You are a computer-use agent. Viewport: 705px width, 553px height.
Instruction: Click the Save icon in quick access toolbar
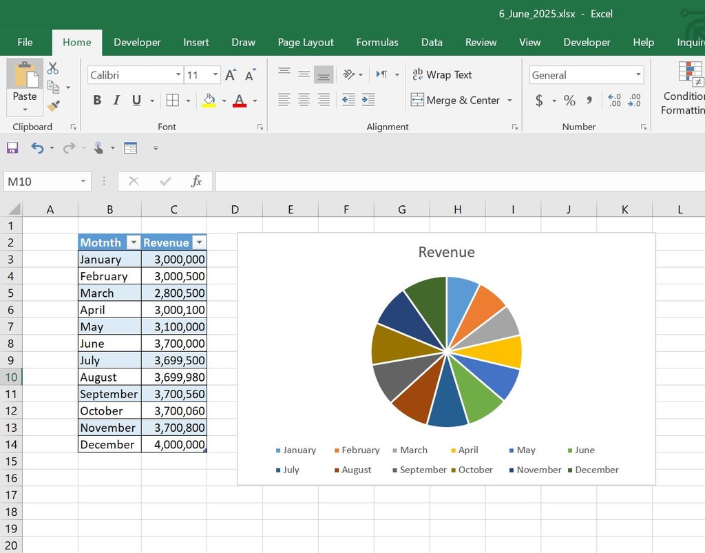12,147
